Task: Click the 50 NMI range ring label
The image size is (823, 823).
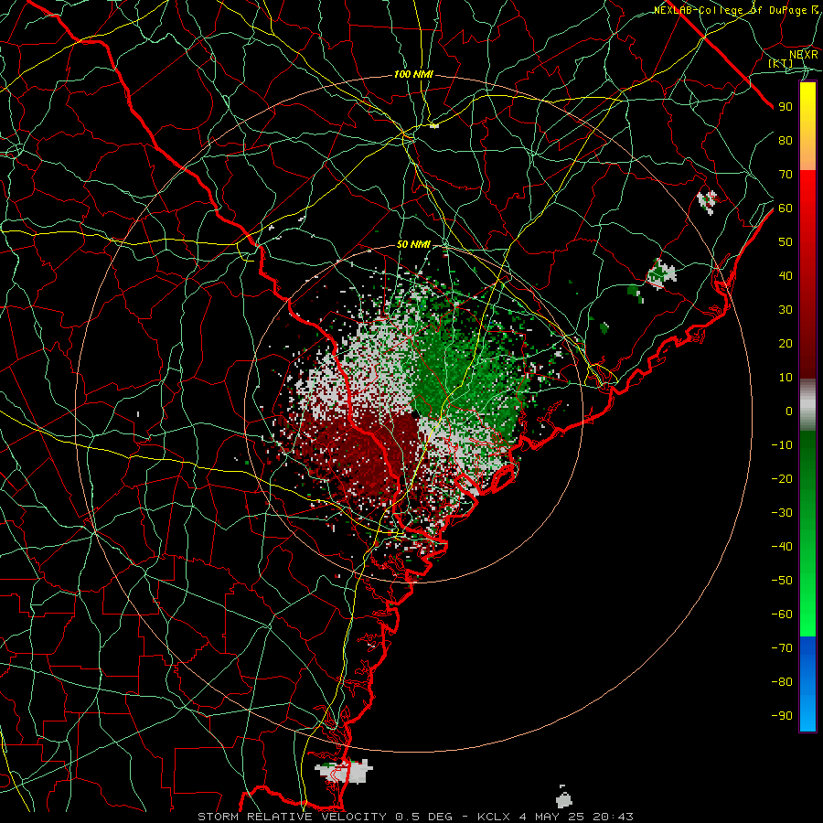Action: (413, 244)
